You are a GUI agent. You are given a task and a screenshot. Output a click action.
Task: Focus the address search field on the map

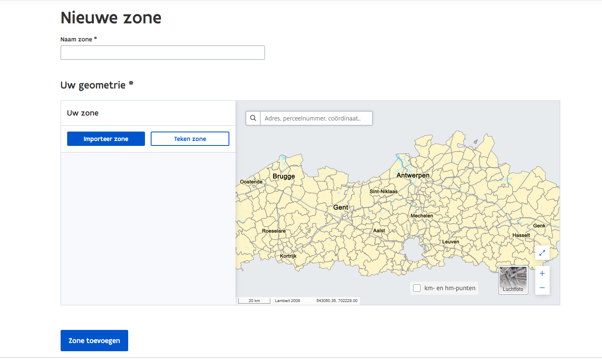tap(316, 118)
